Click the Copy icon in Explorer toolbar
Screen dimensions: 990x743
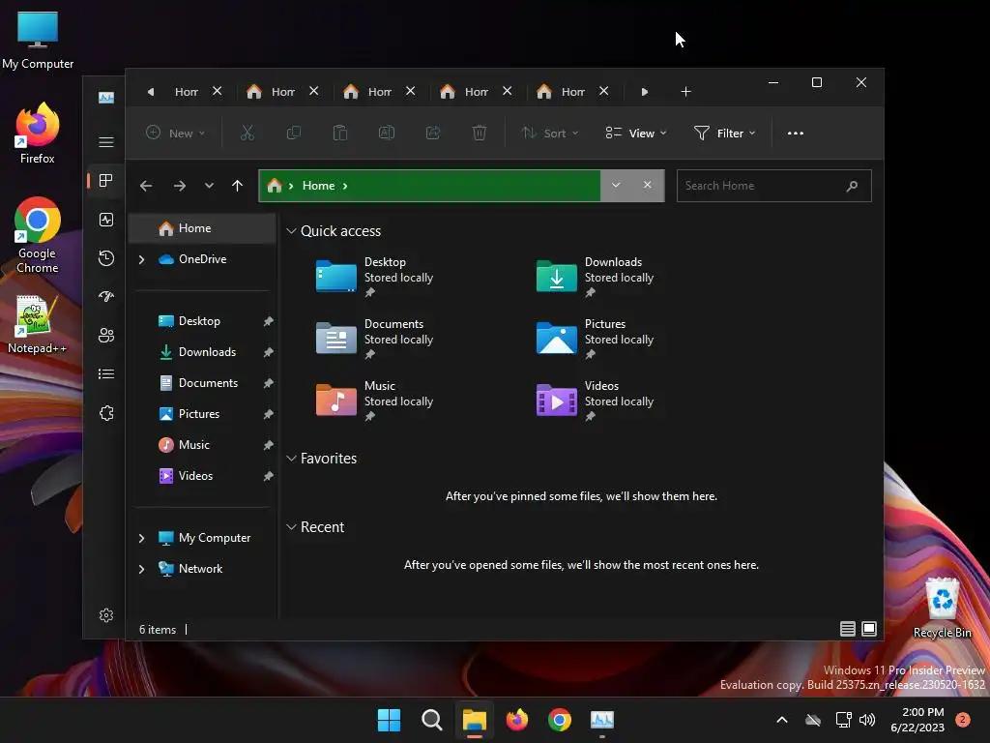tap(294, 133)
